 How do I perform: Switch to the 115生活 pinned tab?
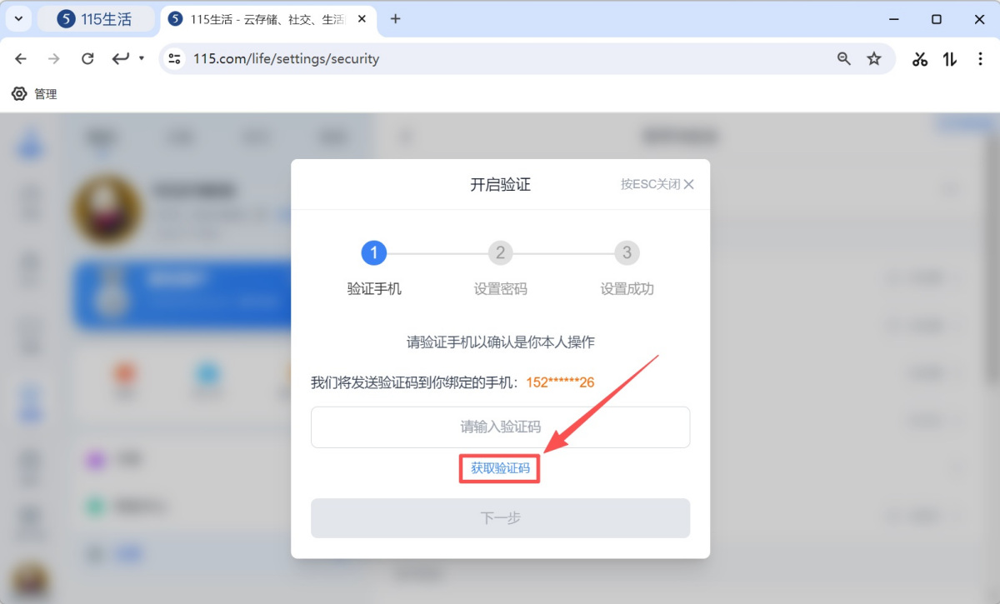(95, 19)
